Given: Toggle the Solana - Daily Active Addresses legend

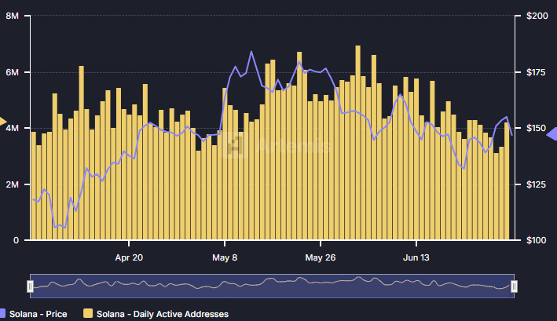Looking at the screenshot, I should point(156,314).
